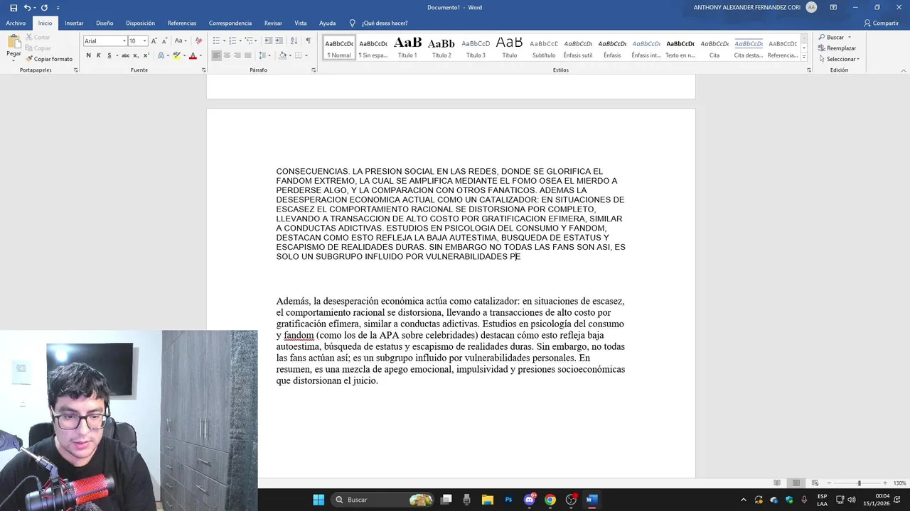
Task: Toggle italic (K) formatting
Action: 99,55
